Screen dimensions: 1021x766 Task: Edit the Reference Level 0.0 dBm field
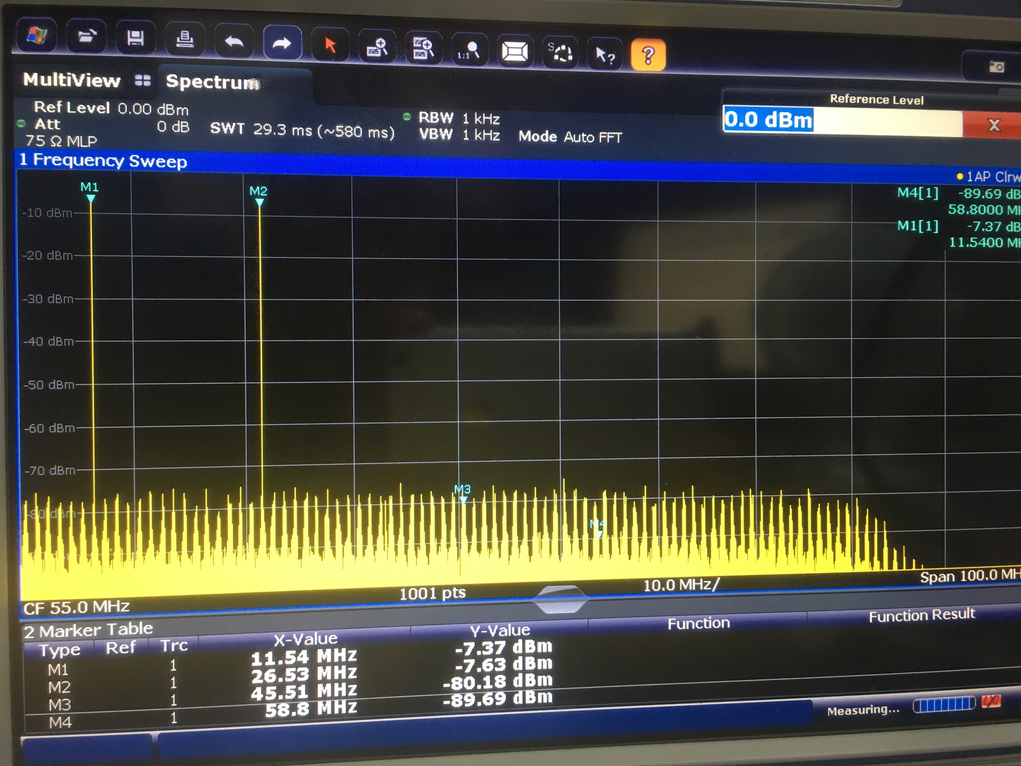(843, 121)
